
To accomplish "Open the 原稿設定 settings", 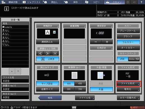I will click(47, 26).
